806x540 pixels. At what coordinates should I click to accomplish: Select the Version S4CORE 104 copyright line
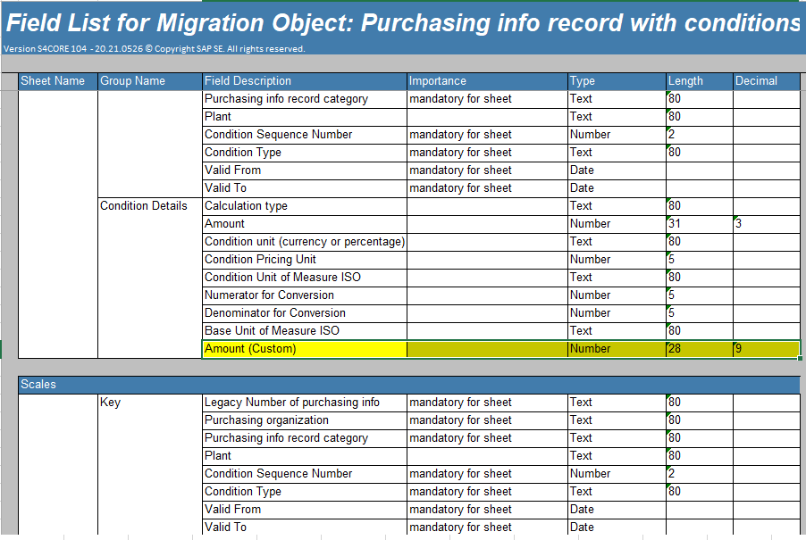pos(155,49)
